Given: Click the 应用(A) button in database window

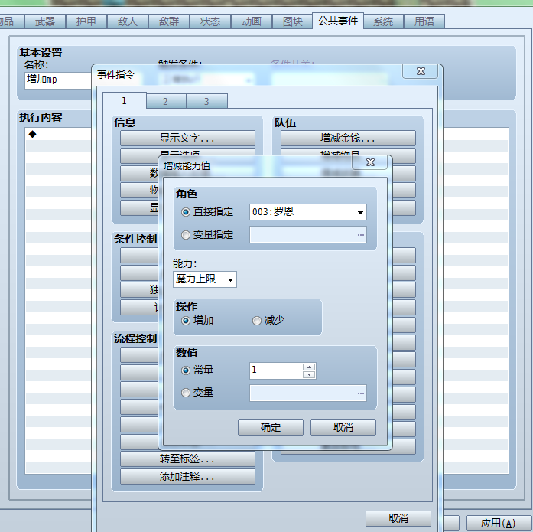Looking at the screenshot, I should tap(498, 523).
